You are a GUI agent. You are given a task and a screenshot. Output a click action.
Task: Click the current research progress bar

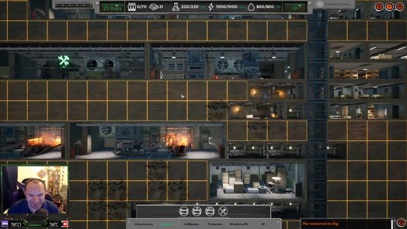coord(74,5)
